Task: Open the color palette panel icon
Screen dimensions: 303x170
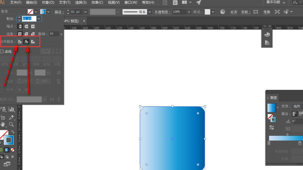Action: [267, 34]
